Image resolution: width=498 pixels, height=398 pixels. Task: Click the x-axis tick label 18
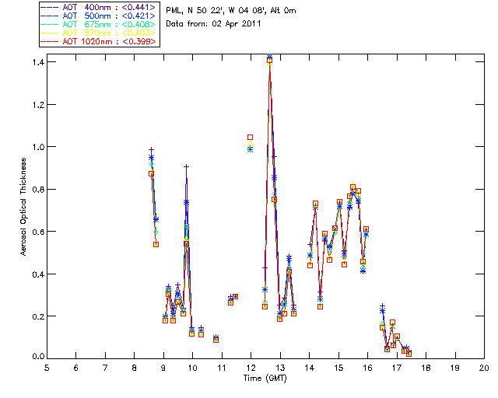pyautogui.click(x=426, y=368)
